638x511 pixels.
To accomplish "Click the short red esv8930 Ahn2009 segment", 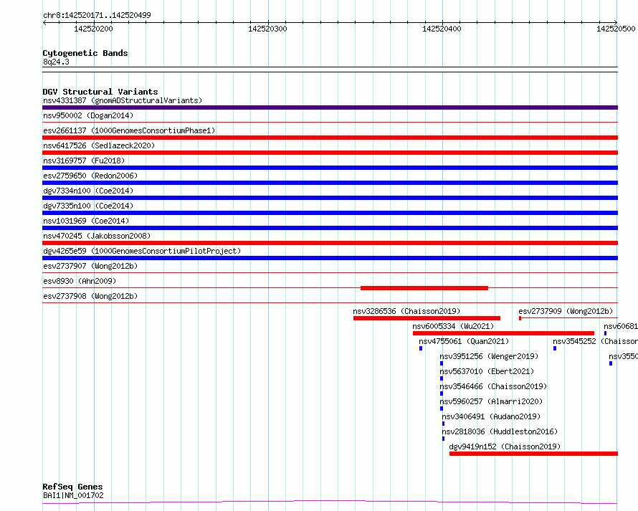I will click(x=424, y=288).
